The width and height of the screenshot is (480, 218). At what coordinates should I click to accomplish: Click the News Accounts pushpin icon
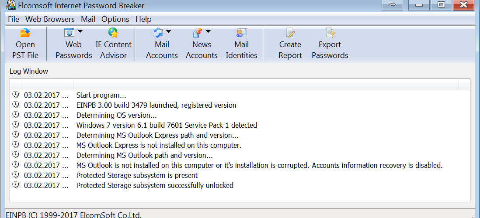[198, 32]
